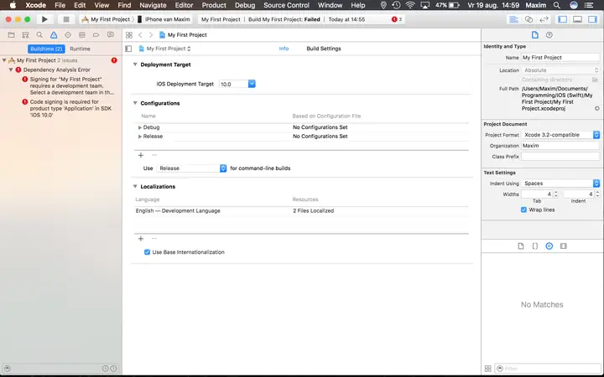Show the Standard editor
The image size is (604, 377).
514,19
